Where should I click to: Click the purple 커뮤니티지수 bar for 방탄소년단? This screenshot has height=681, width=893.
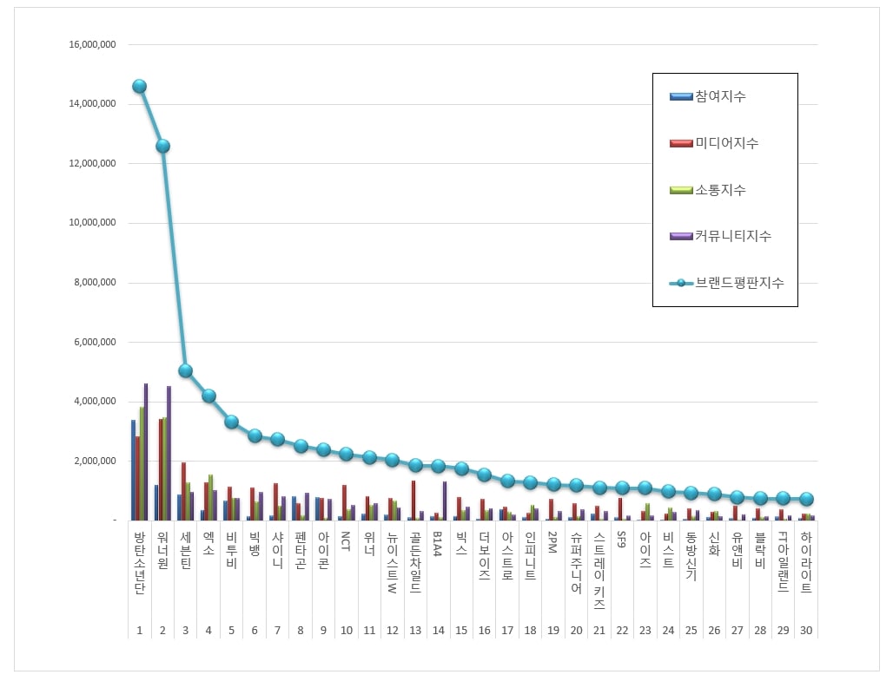click(146, 451)
